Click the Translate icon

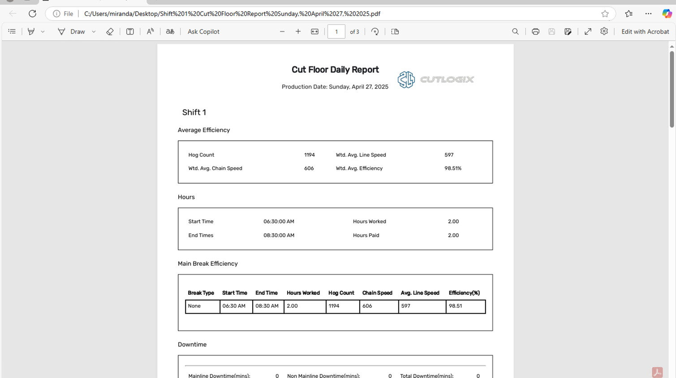[x=170, y=32]
